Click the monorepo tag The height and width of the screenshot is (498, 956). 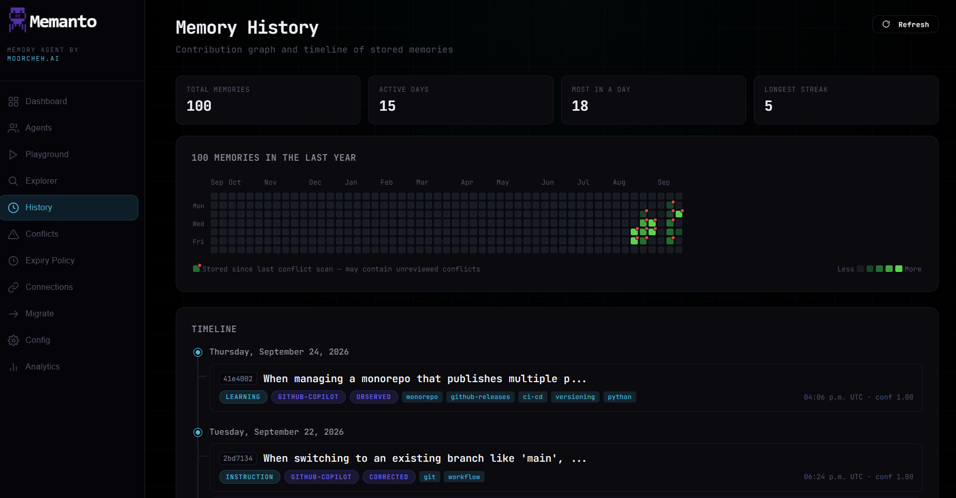coord(422,397)
